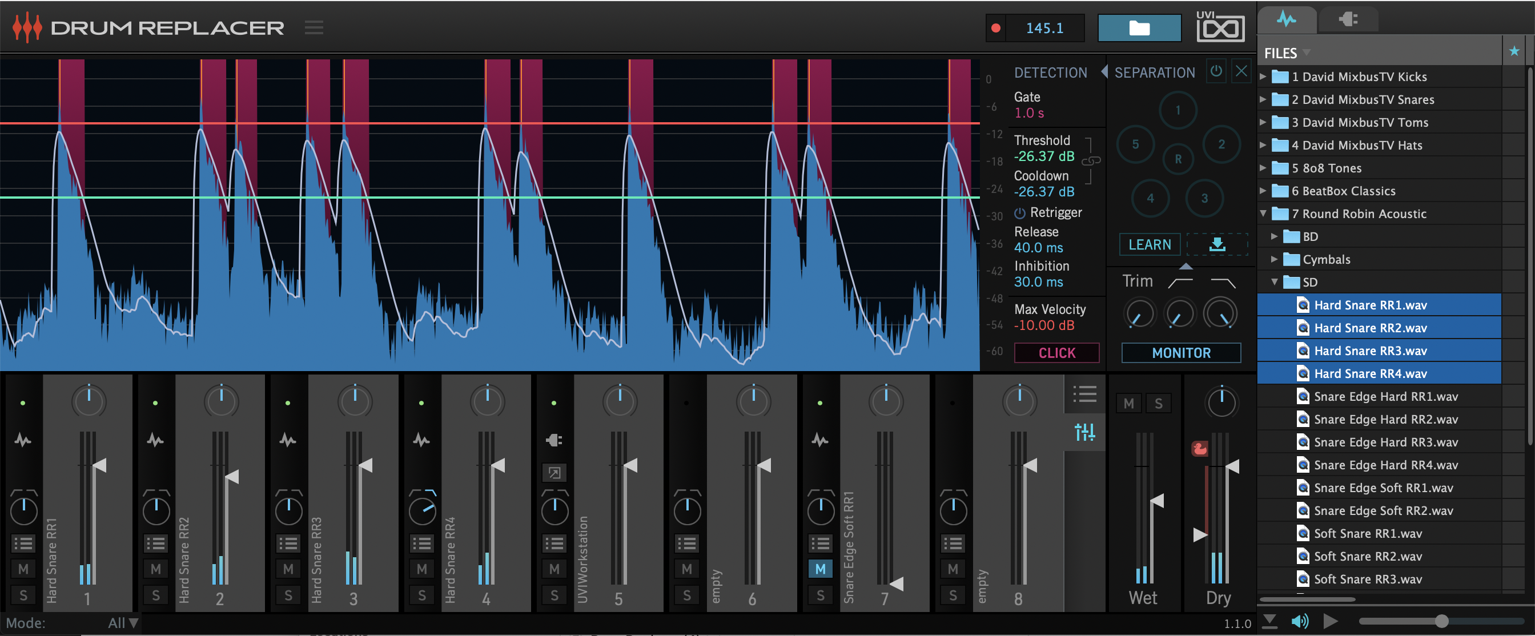Switch to the plugin tab
The width and height of the screenshot is (1535, 636).
click(1348, 19)
